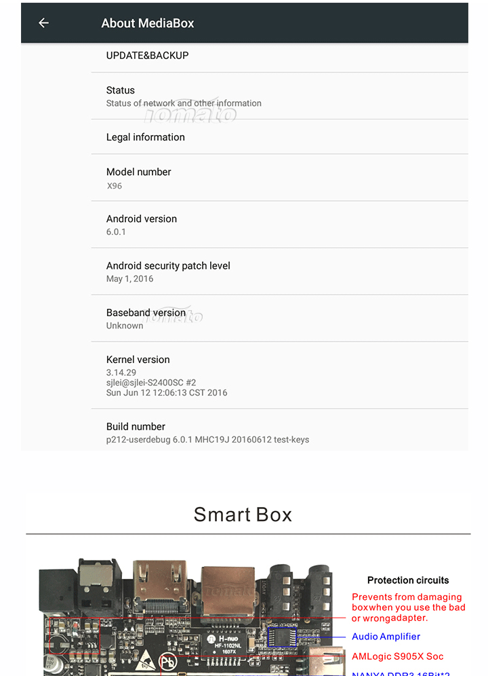Click the Pb lead-free symbol on board

click(x=167, y=662)
